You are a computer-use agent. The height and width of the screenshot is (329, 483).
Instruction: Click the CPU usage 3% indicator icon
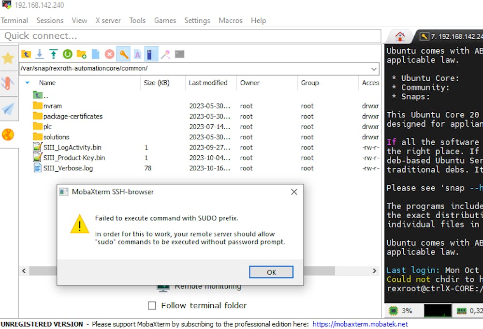pyautogui.click(x=394, y=311)
